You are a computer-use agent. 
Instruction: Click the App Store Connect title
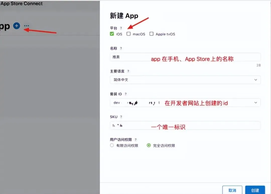click(21, 4)
